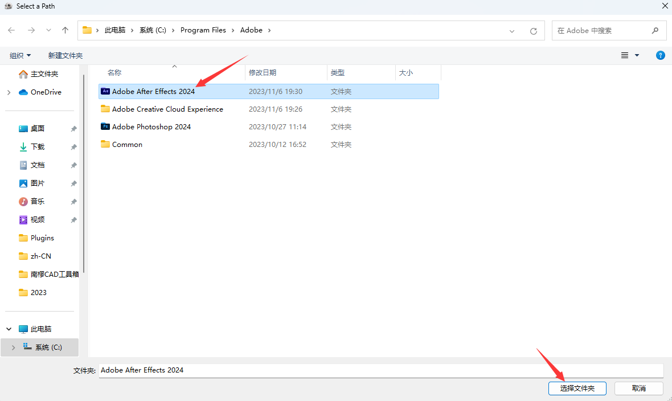Navigate up one folder level
Viewport: 672px width, 401px height.
(x=65, y=30)
